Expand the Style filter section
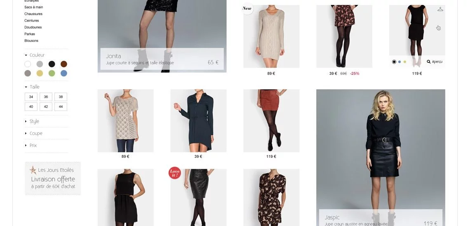 tap(32, 121)
